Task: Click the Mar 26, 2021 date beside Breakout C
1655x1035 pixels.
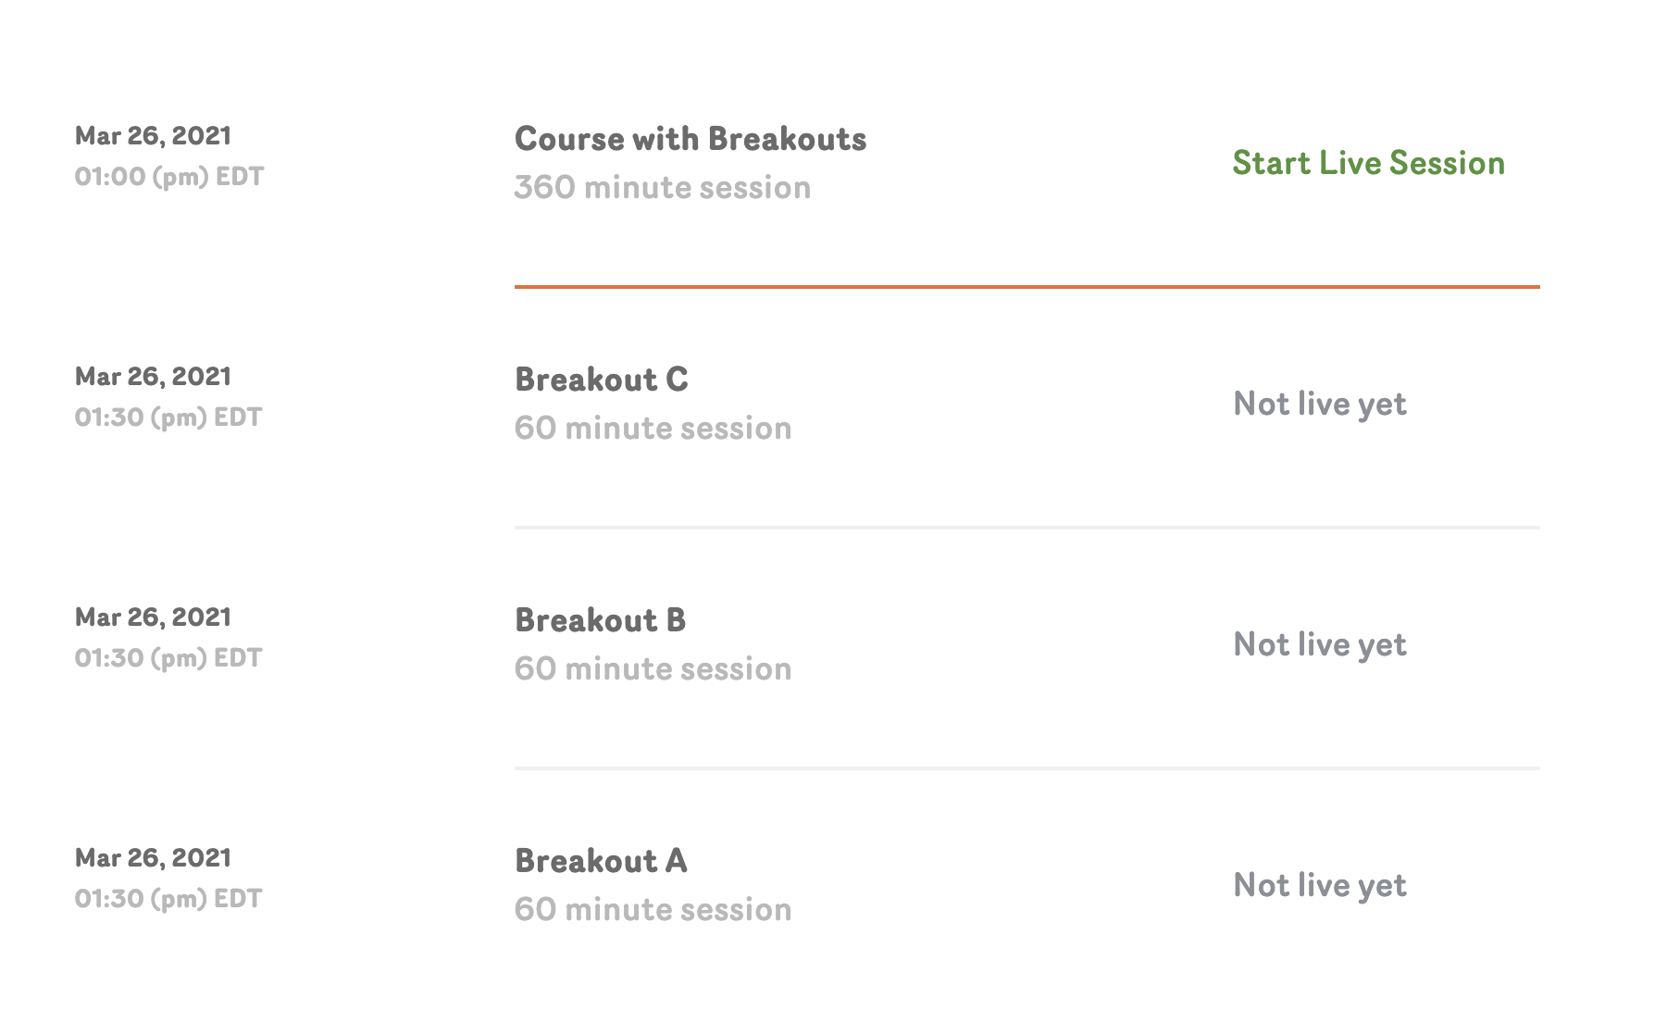Action: click(x=153, y=377)
